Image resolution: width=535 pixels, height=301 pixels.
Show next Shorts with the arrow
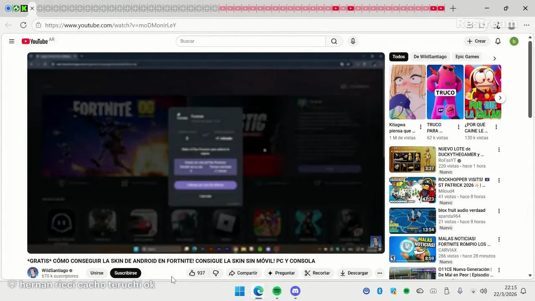point(500,98)
